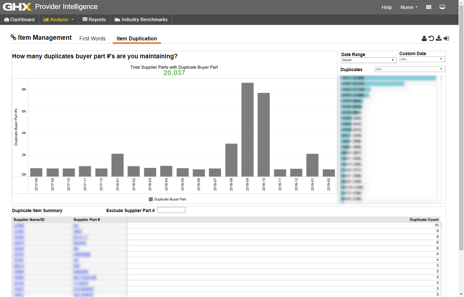
Task: Open the Reports page
Action: [x=94, y=20]
